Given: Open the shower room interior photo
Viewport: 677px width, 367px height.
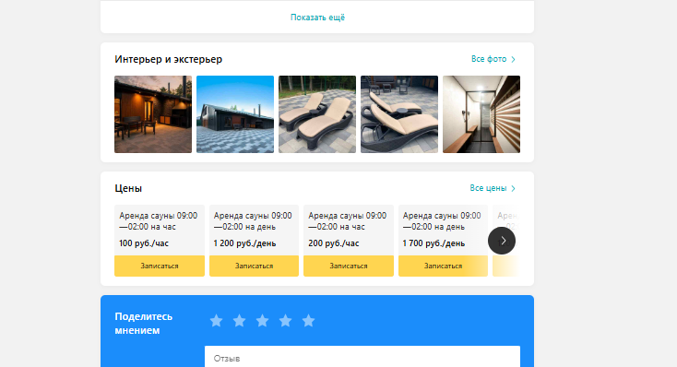Looking at the screenshot, I should [481, 114].
